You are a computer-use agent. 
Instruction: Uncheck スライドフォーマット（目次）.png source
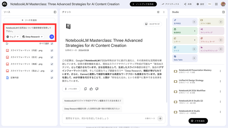pos(52,57)
